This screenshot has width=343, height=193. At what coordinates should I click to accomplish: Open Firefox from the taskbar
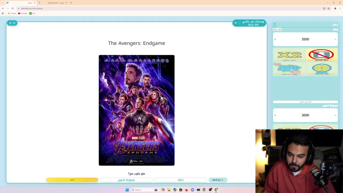[187, 190]
